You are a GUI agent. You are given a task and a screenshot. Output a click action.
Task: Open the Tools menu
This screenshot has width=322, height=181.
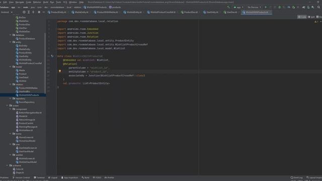click(x=58, y=2)
